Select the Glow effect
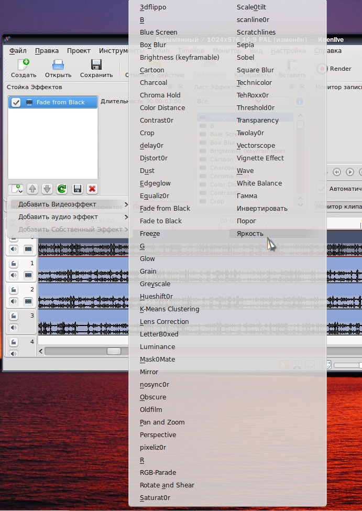 (x=147, y=259)
